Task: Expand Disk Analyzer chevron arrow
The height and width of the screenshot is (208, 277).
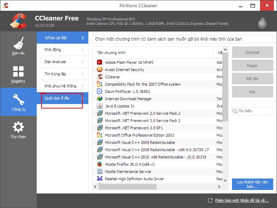Action: [82, 62]
